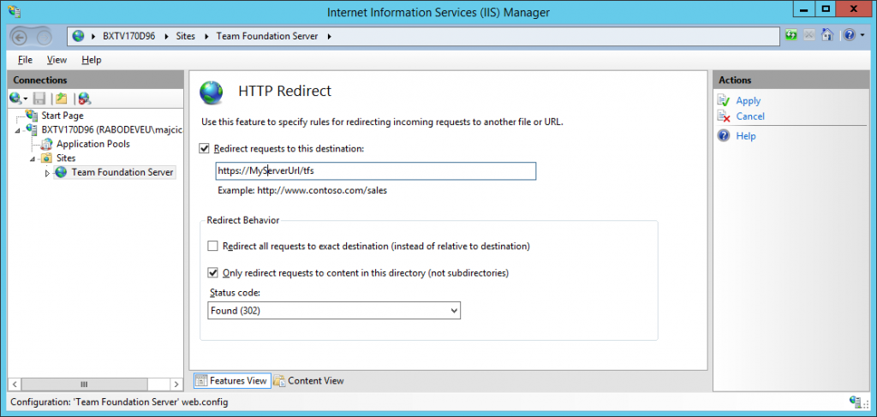Enable Redirect all requests to exact destination
Image resolution: width=877 pixels, height=417 pixels.
(213, 247)
